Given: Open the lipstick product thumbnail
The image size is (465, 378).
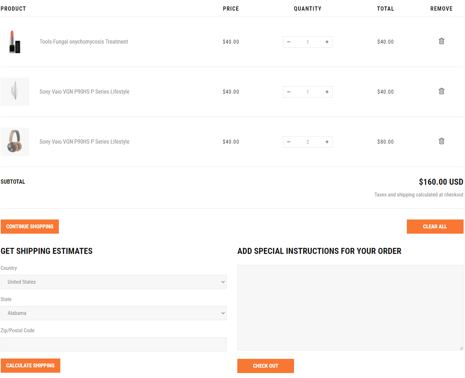Looking at the screenshot, I should [15, 42].
